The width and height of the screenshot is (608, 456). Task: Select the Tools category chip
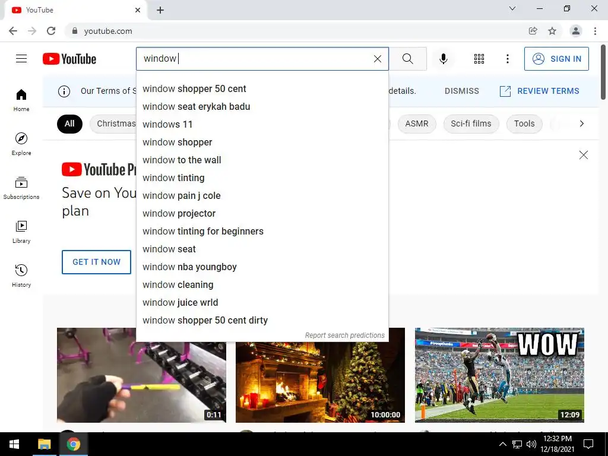coord(524,123)
